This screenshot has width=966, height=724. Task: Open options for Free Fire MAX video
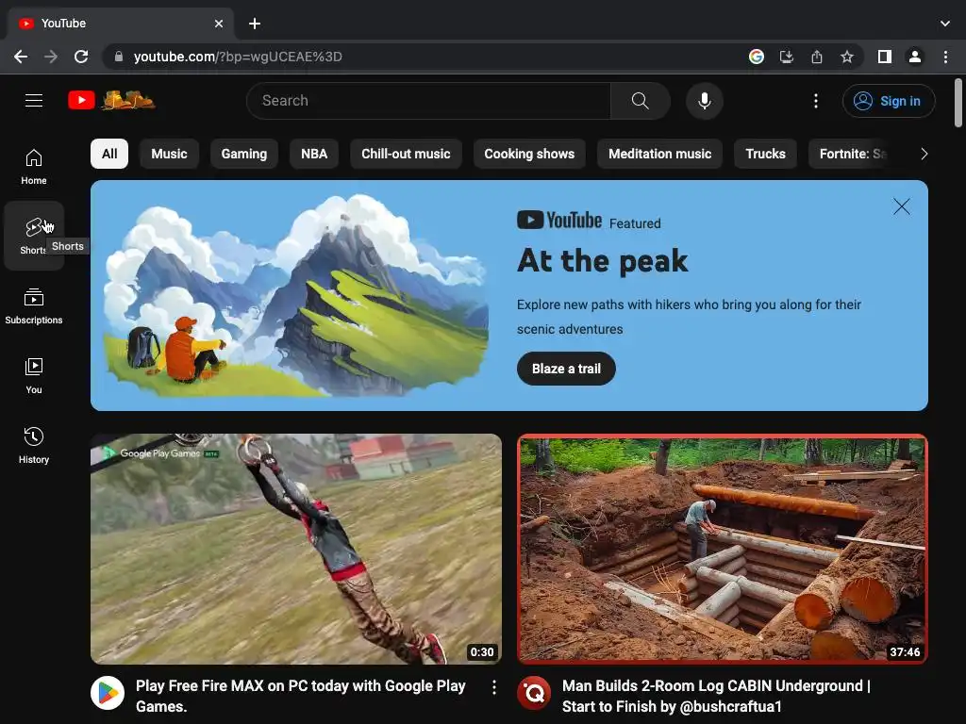coord(493,687)
